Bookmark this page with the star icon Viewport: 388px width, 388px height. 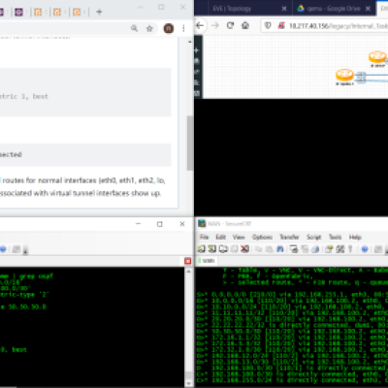click(149, 28)
